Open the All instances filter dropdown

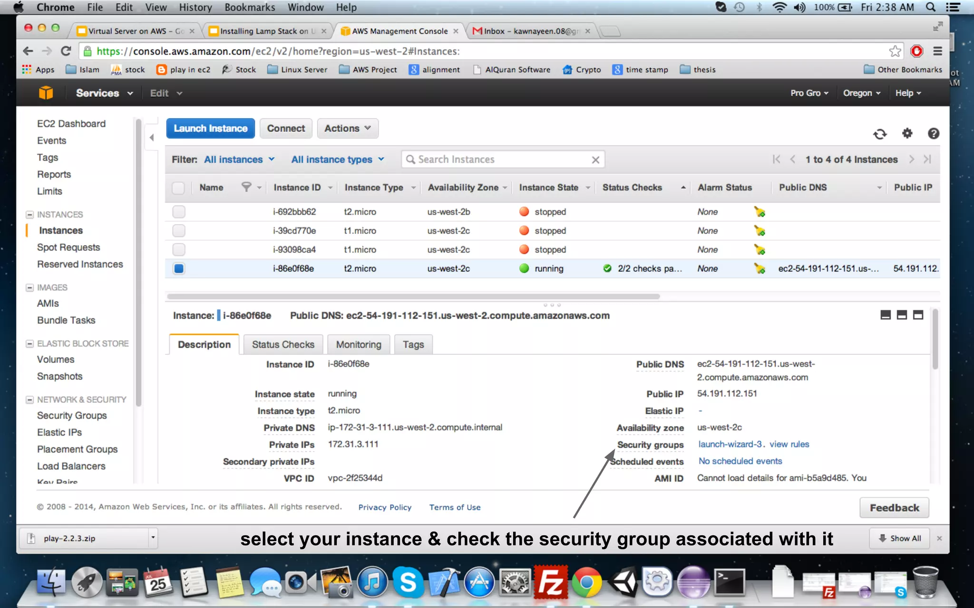[x=239, y=160]
